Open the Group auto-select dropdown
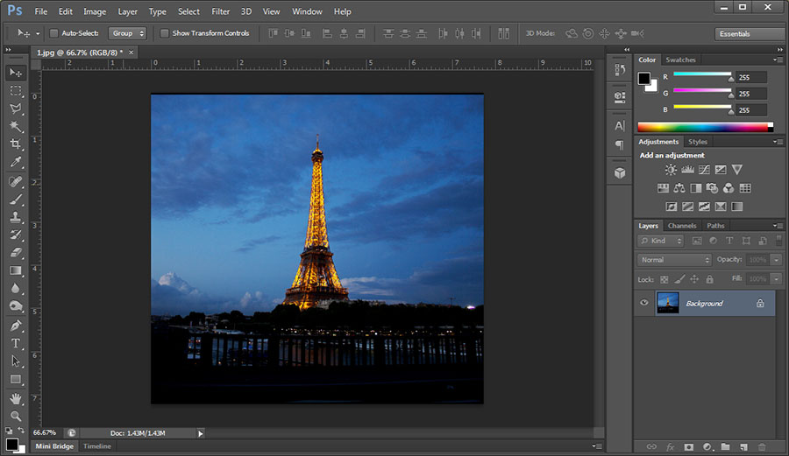789x456 pixels. point(127,33)
